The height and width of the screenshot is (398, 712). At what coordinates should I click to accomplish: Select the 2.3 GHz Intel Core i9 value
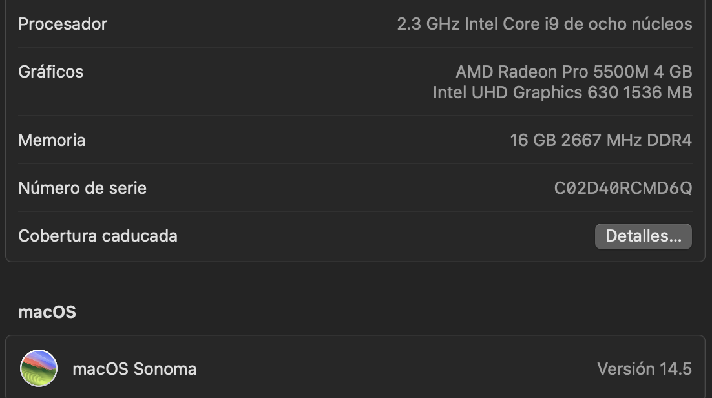click(544, 24)
